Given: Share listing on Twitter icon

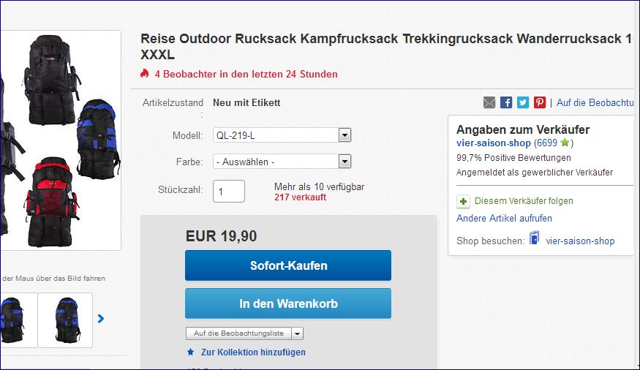Looking at the screenshot, I should [x=523, y=102].
